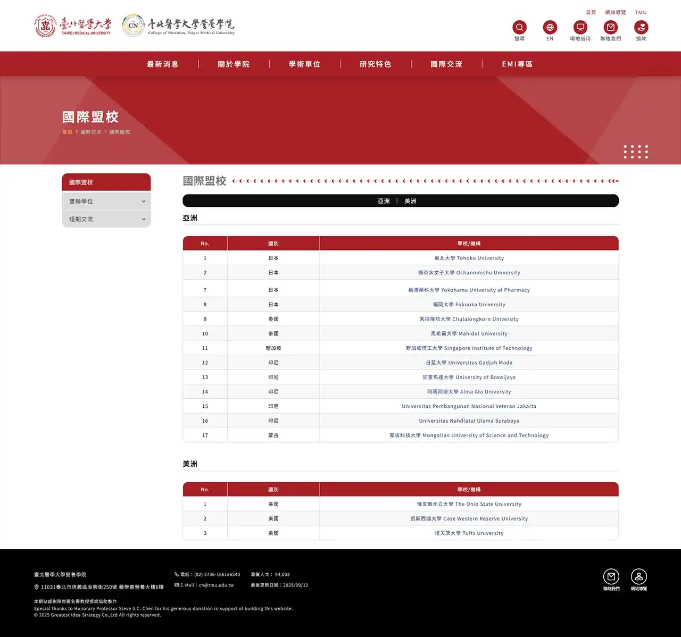Jump to the 美洲 section anchor

tap(410, 201)
